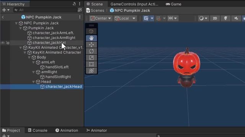Collapse the Body tree node

point(29,57)
